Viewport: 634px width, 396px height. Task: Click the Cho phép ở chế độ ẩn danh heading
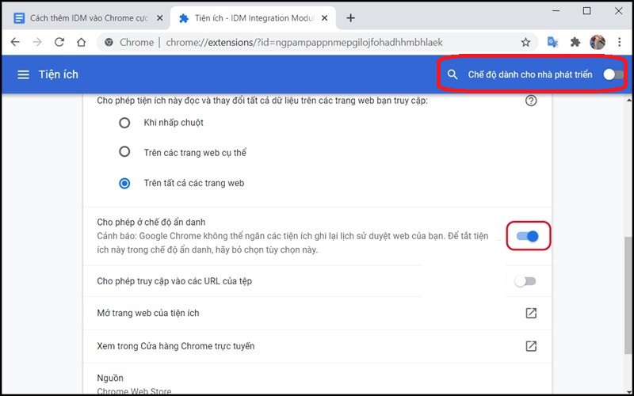(151, 223)
